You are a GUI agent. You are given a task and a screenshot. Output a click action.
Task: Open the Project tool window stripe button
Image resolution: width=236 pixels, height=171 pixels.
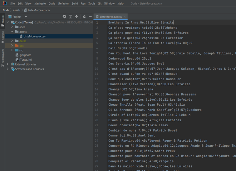3,21
